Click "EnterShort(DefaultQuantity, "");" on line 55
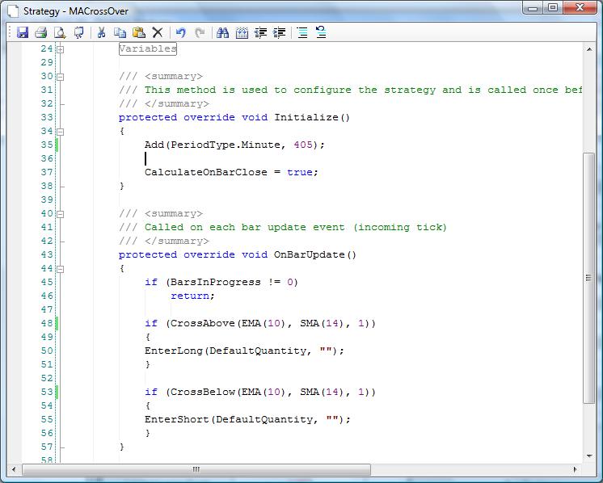The height and width of the screenshot is (483, 603). (247, 419)
